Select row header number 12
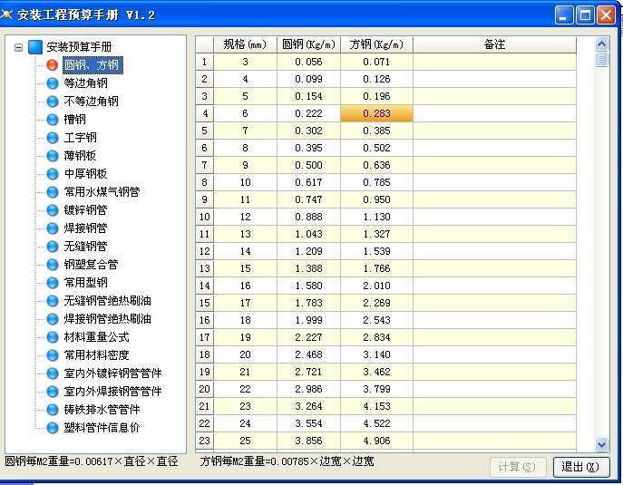Screen dimensions: 623x485 [205, 251]
